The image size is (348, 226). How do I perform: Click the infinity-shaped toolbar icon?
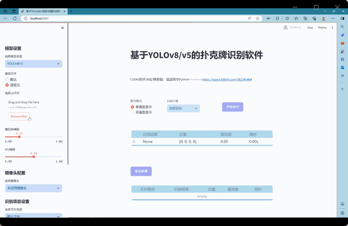(268, 18)
